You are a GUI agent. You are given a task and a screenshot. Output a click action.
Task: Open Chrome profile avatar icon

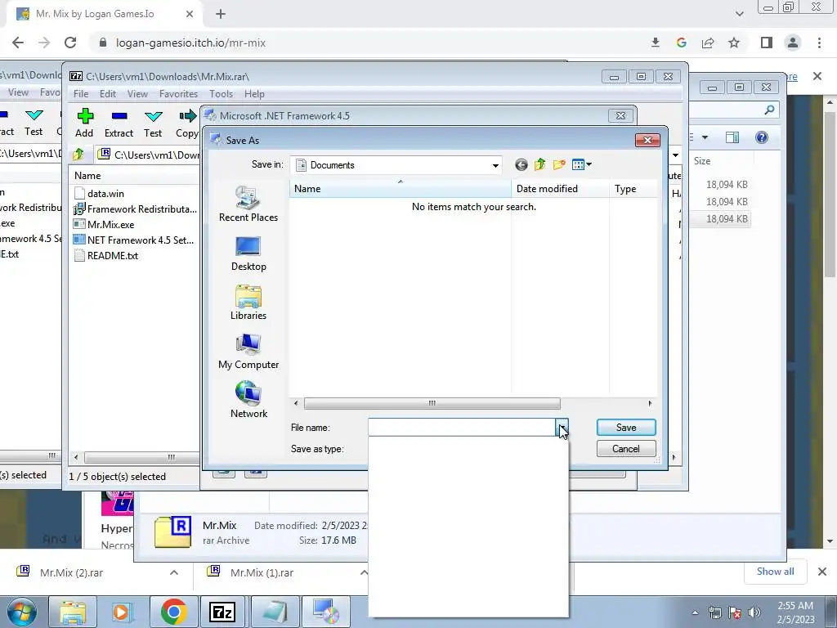793,43
